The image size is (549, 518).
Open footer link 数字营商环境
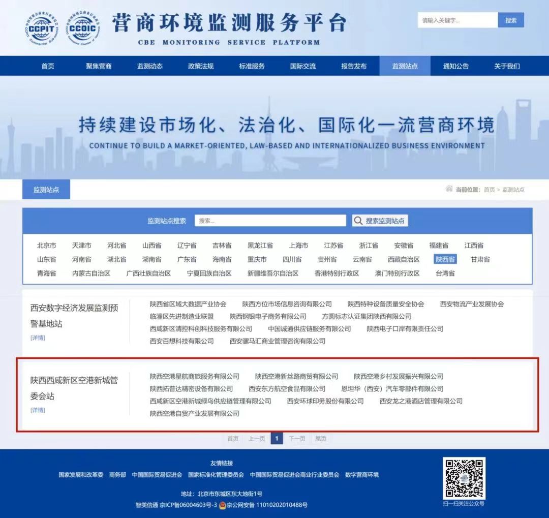pos(362,475)
